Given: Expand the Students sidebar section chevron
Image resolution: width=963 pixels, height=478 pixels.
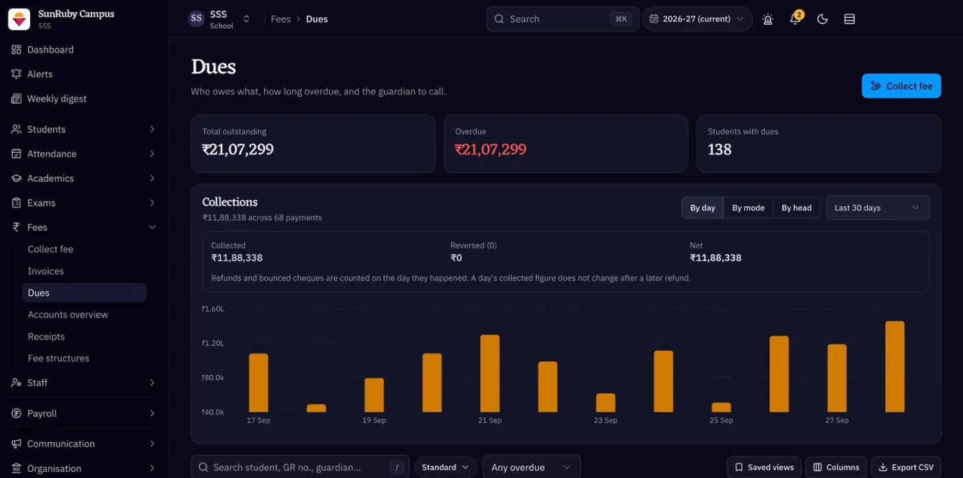Looking at the screenshot, I should 152,129.
